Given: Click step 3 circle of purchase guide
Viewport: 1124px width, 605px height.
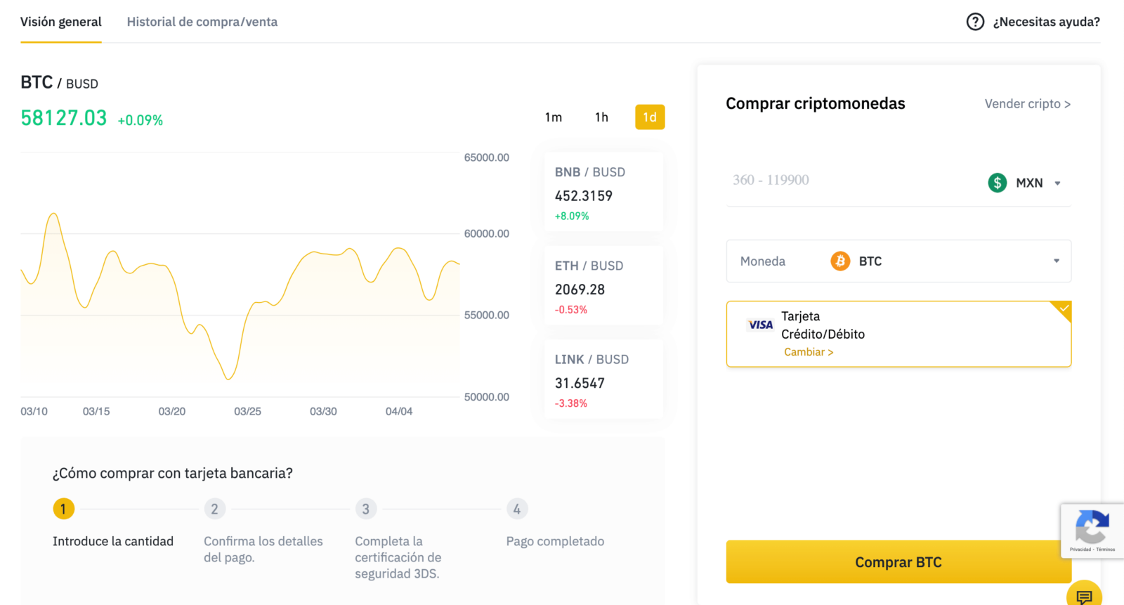Looking at the screenshot, I should pyautogui.click(x=365, y=509).
